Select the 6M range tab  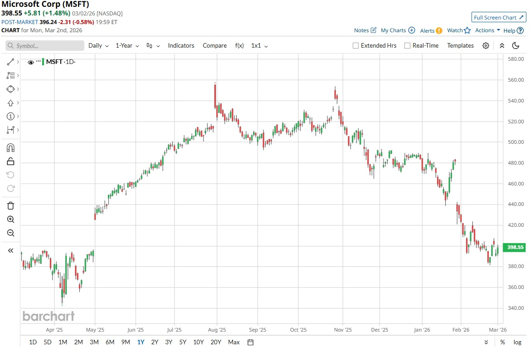pyautogui.click(x=110, y=342)
